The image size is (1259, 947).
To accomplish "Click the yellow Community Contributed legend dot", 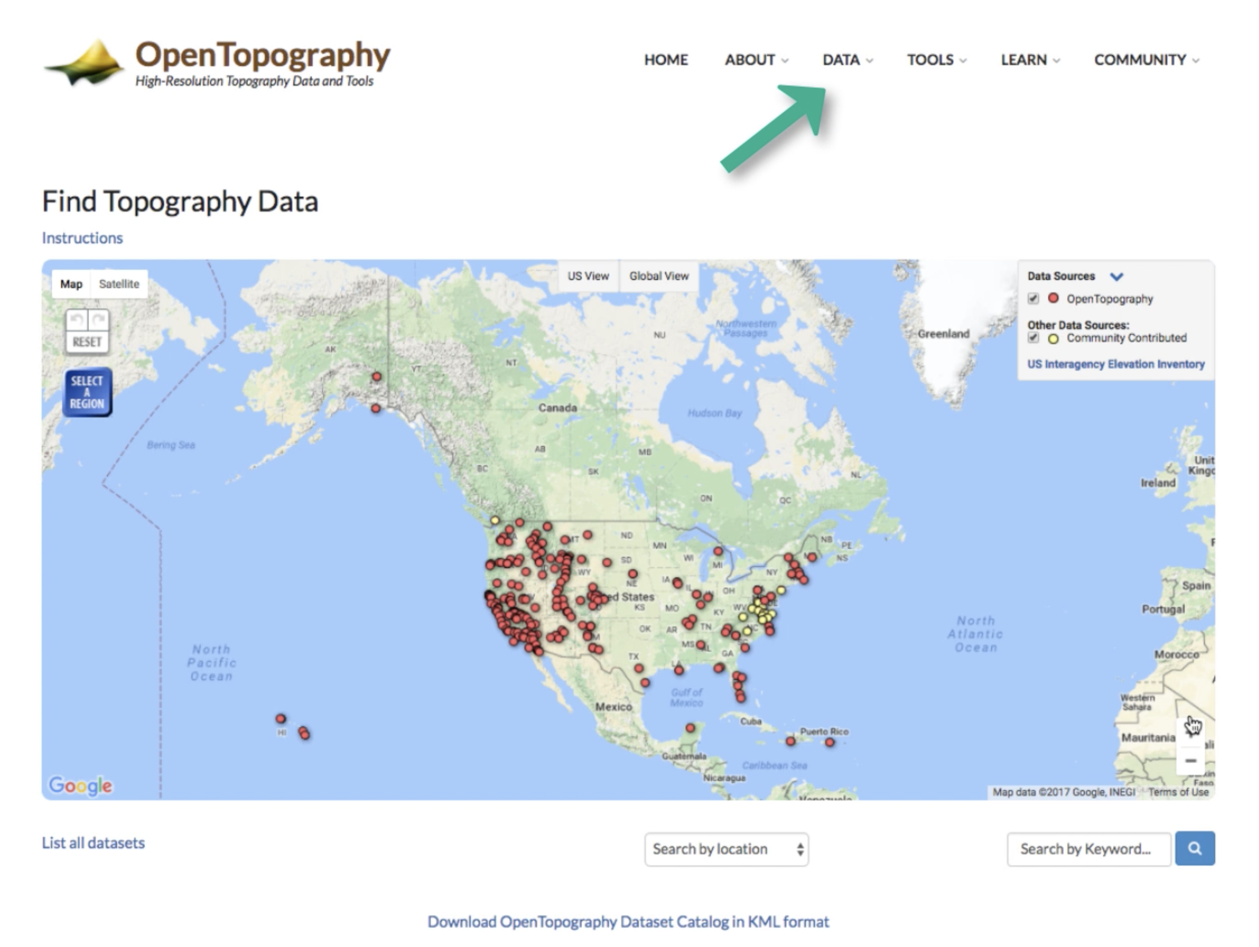I will click(1054, 339).
